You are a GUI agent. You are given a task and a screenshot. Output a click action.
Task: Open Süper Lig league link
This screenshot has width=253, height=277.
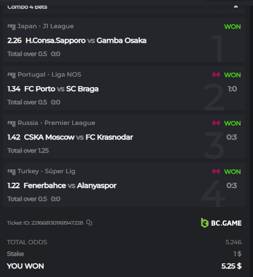pos(60,171)
